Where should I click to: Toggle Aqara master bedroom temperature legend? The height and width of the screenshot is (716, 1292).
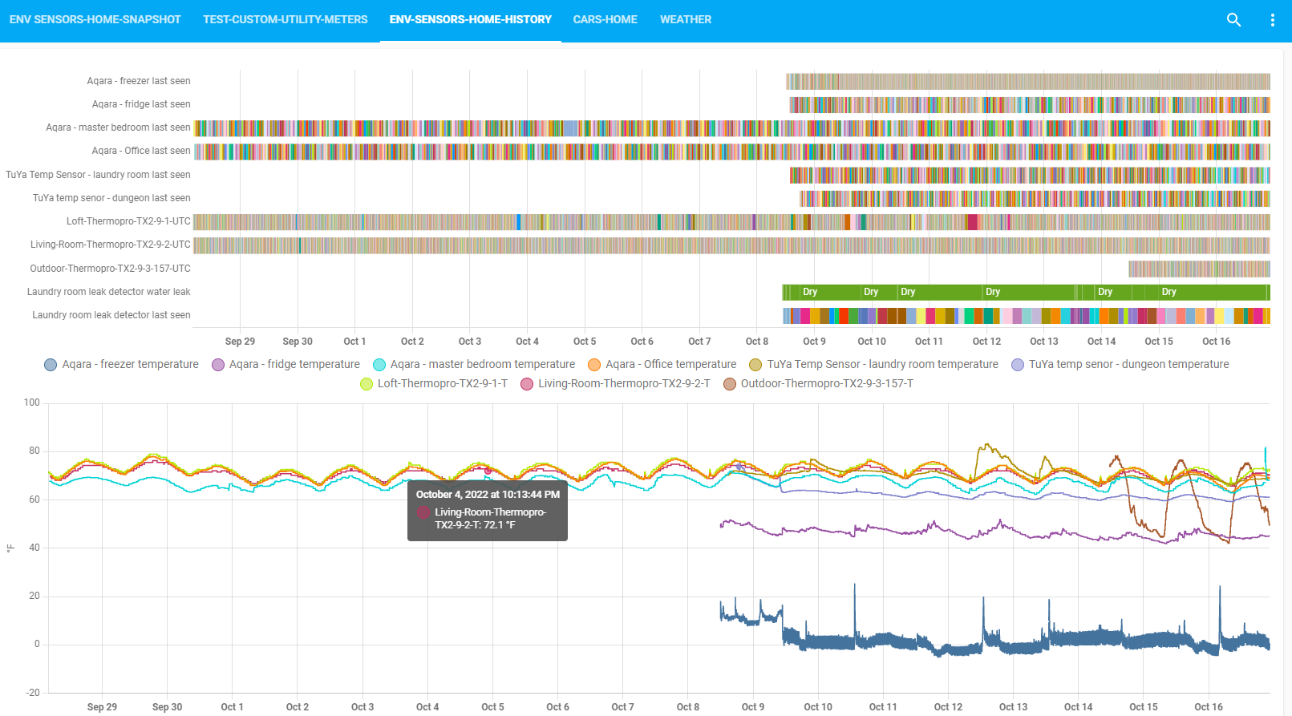pos(473,364)
